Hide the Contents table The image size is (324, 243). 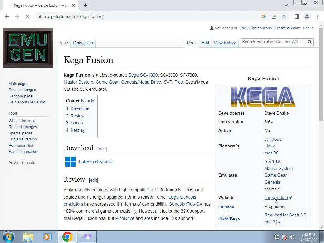point(90,101)
